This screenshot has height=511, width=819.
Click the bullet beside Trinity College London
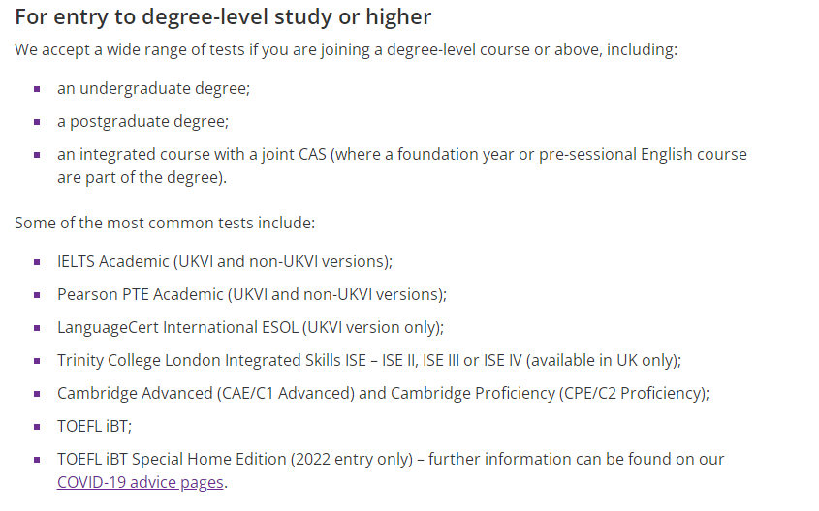point(37,361)
